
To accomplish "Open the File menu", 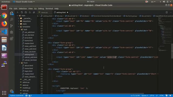I will (x=11, y=9).
